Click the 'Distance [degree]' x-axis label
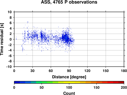127x95 pixels. 69,77
